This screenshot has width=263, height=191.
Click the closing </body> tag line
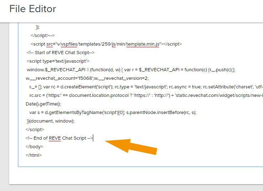[35, 146]
